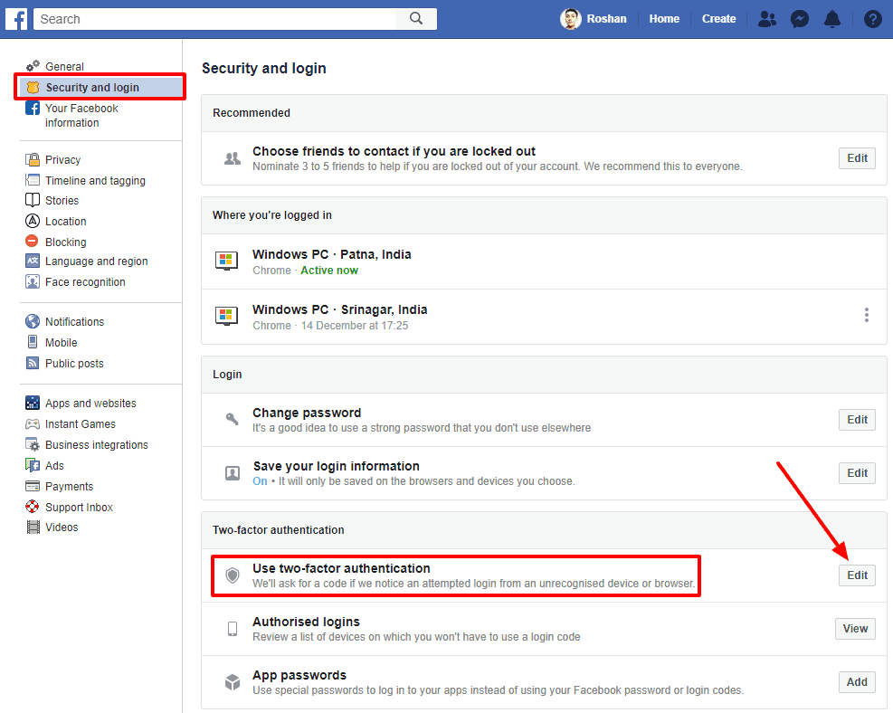Select Face recognition in sidebar
This screenshot has height=713, width=893.
(x=85, y=282)
